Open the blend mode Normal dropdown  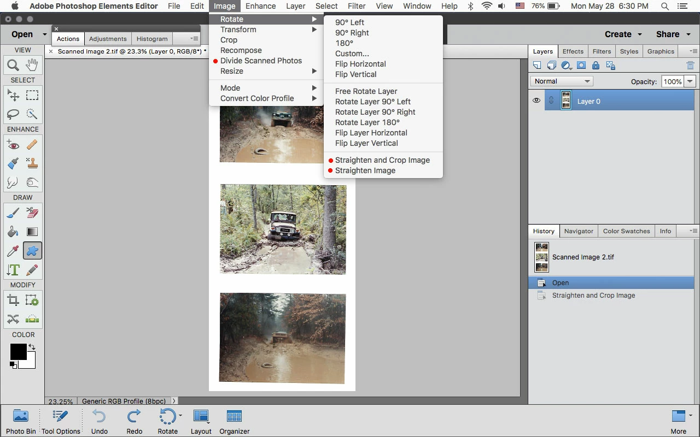click(x=562, y=81)
